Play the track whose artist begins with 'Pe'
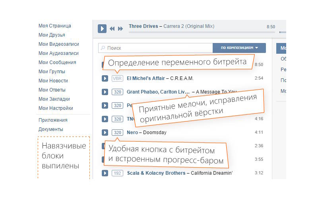The height and width of the screenshot is (199, 318). coord(105,105)
